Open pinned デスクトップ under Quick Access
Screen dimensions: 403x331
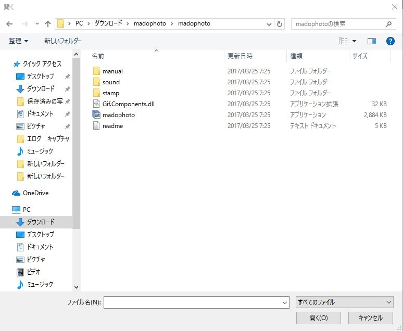[41, 77]
